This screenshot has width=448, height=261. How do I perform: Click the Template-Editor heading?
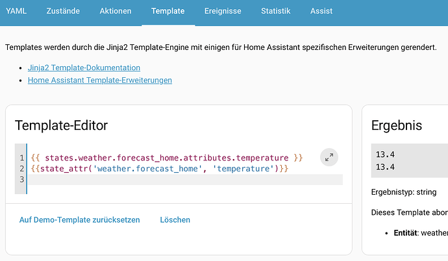pyautogui.click(x=61, y=125)
